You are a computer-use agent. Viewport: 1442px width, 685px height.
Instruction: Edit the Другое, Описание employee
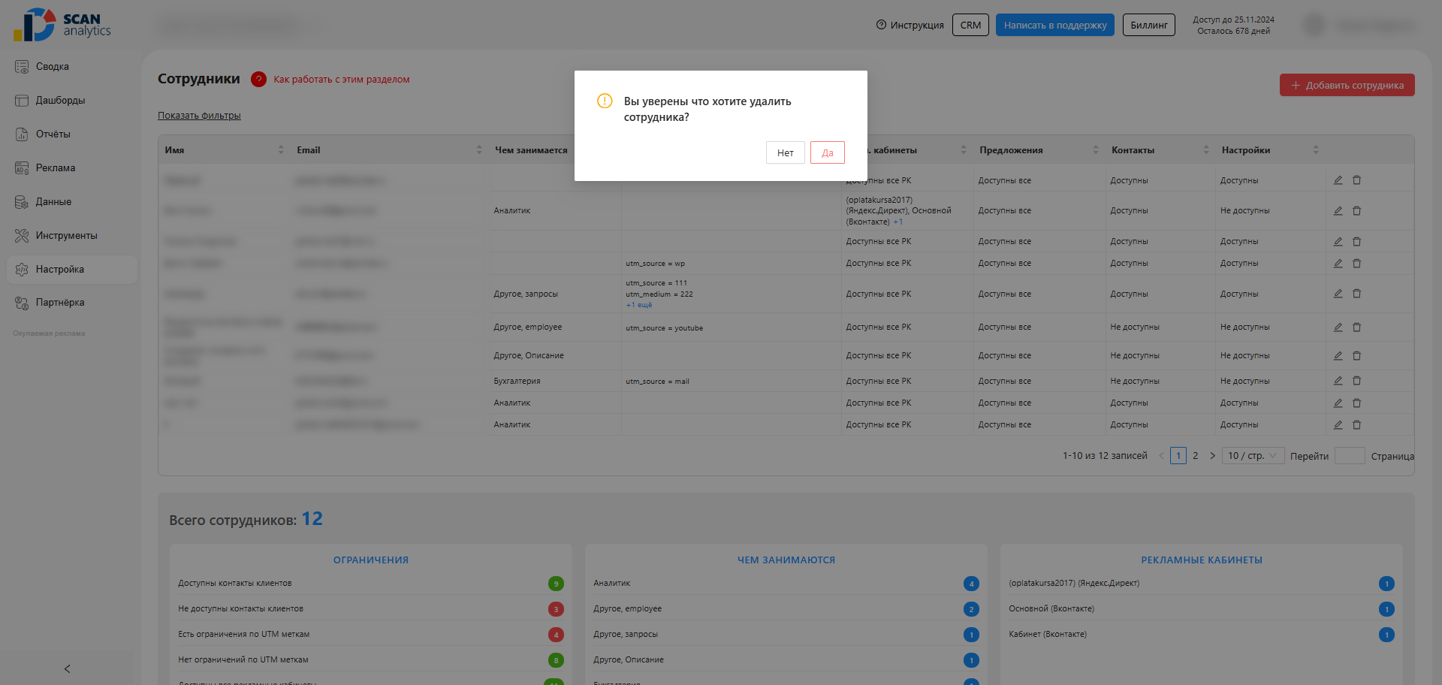1338,356
